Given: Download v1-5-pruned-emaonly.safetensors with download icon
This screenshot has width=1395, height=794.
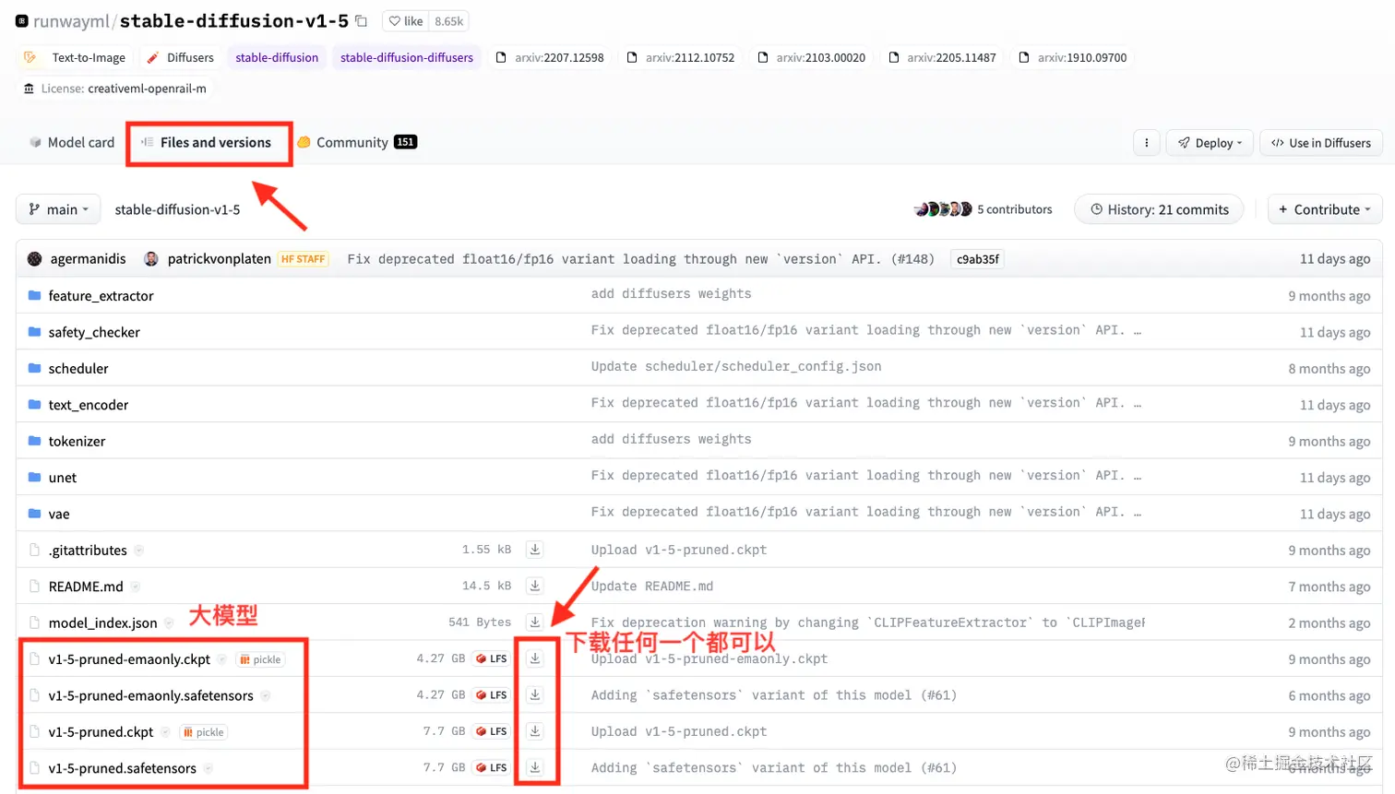Looking at the screenshot, I should (x=534, y=694).
